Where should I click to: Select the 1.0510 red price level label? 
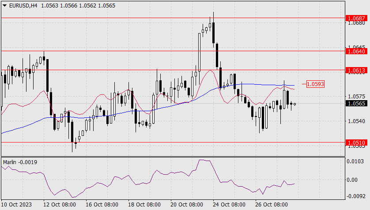pyautogui.click(x=356, y=142)
